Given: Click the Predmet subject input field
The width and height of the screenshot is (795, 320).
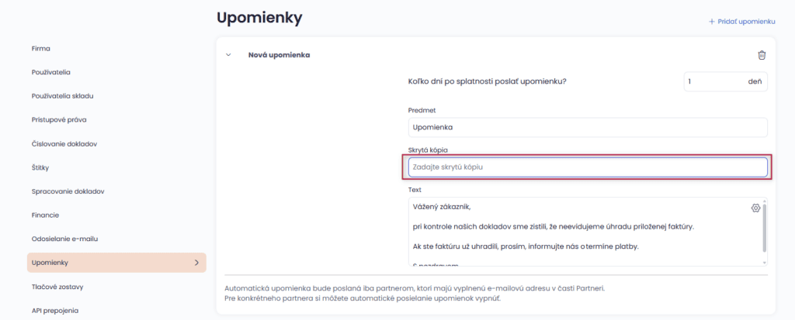Looking at the screenshot, I should point(587,127).
